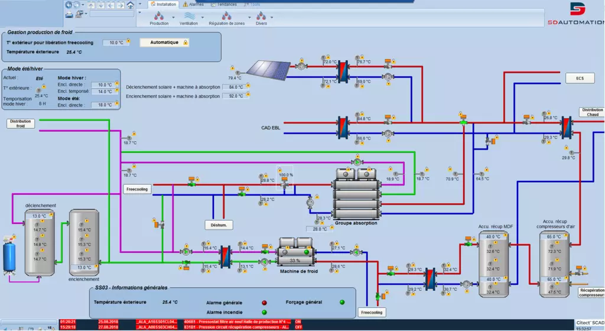Toggle the Forçage général green indicator

pos(342,302)
